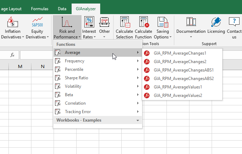Click red fx icon for GIA_RPM_AverageValues2

(147, 96)
